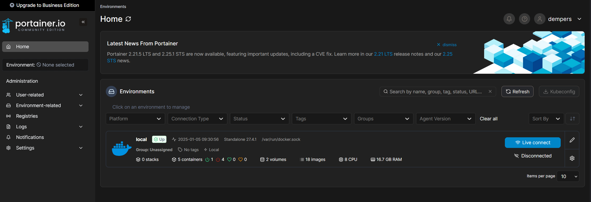Click the Environment: None selected box
The height and width of the screenshot is (202, 591).
45,65
